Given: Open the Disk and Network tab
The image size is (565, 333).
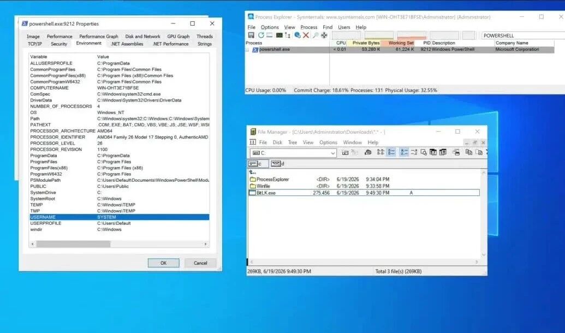Looking at the screenshot, I should click(x=142, y=37).
